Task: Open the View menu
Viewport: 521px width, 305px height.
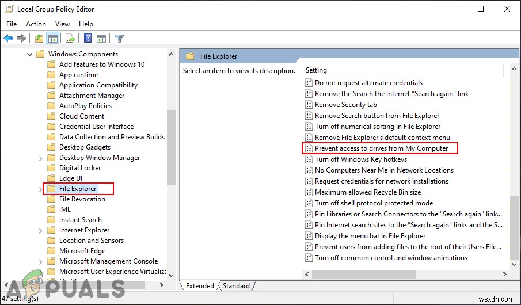Action: [x=63, y=24]
